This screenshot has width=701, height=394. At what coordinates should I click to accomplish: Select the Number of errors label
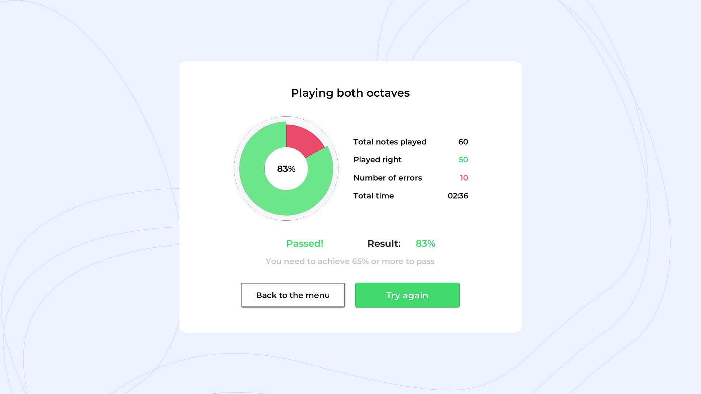coord(387,178)
